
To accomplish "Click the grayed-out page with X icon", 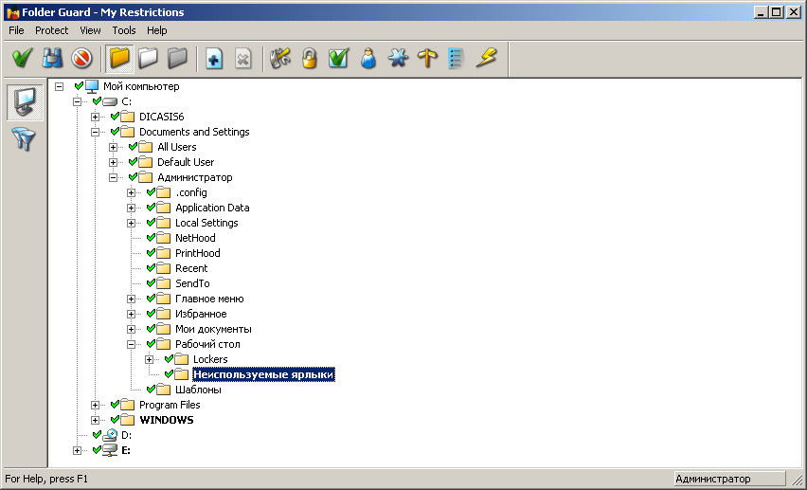I will click(x=242, y=58).
